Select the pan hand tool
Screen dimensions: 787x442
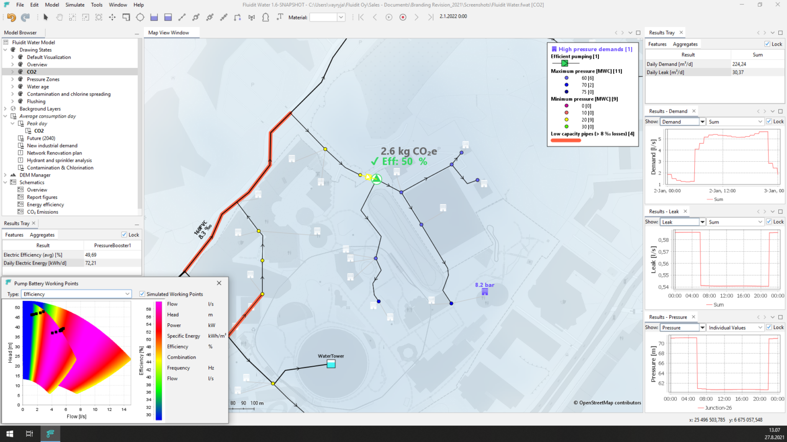click(x=59, y=17)
